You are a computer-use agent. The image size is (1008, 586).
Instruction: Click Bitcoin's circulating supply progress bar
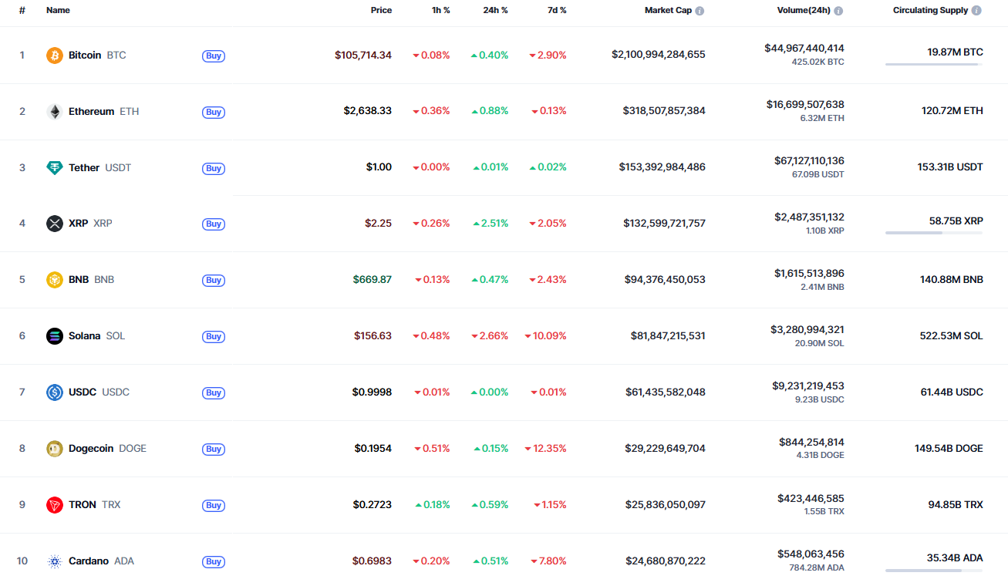933,65
